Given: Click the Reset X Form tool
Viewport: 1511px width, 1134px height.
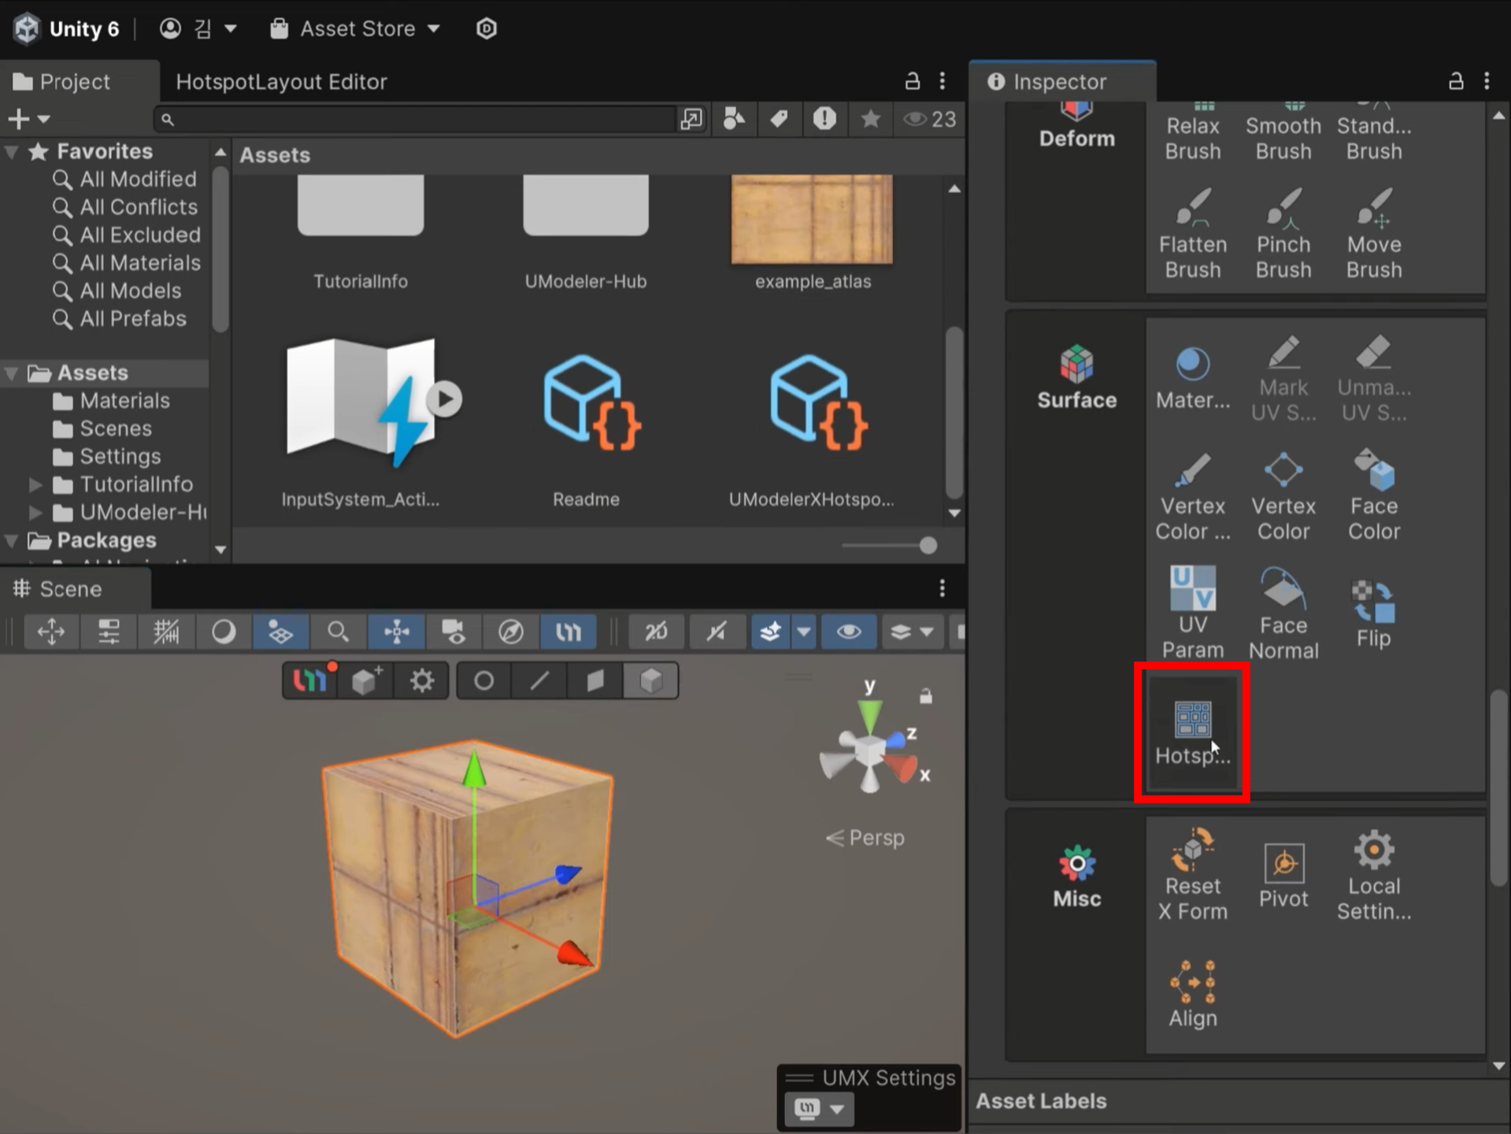Looking at the screenshot, I should point(1192,874).
